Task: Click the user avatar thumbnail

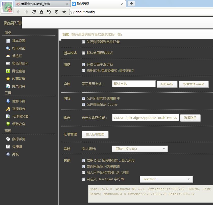Action: pyautogui.click(x=7, y=7)
